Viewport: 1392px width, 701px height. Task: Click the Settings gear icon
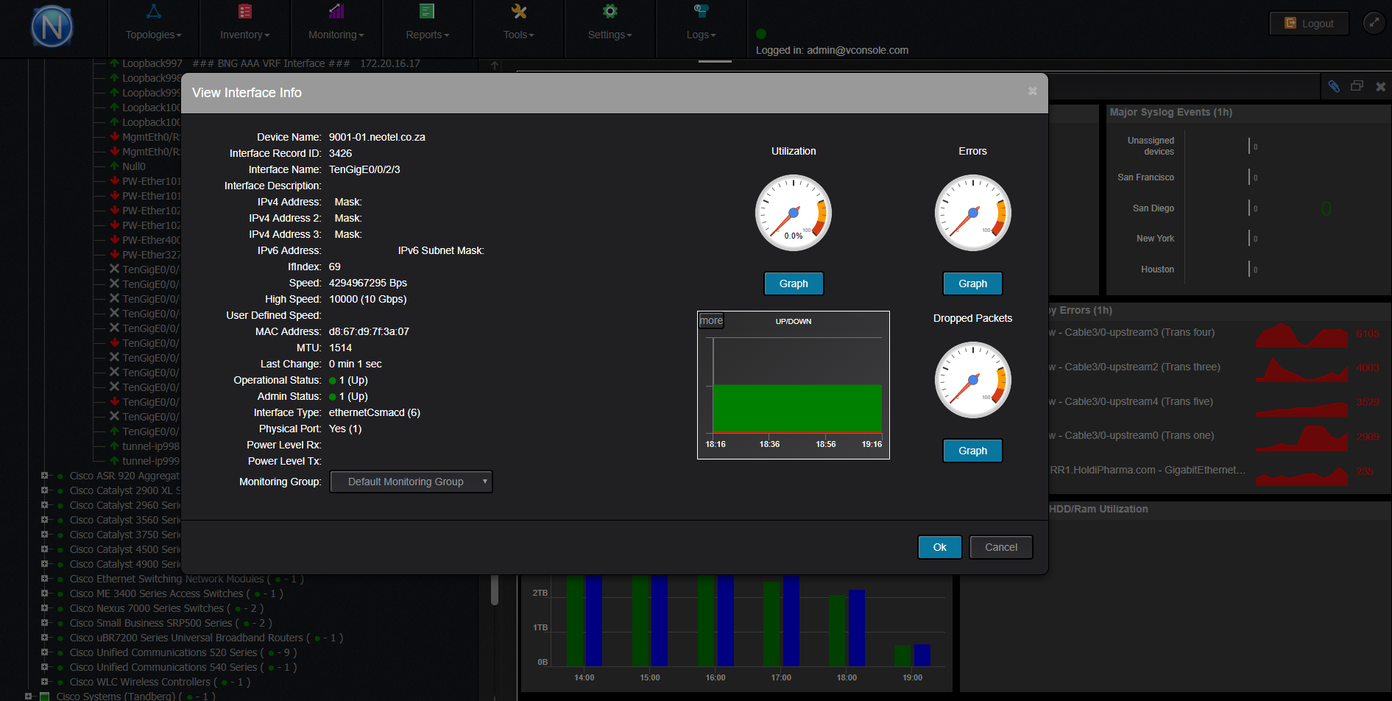pyautogui.click(x=610, y=11)
